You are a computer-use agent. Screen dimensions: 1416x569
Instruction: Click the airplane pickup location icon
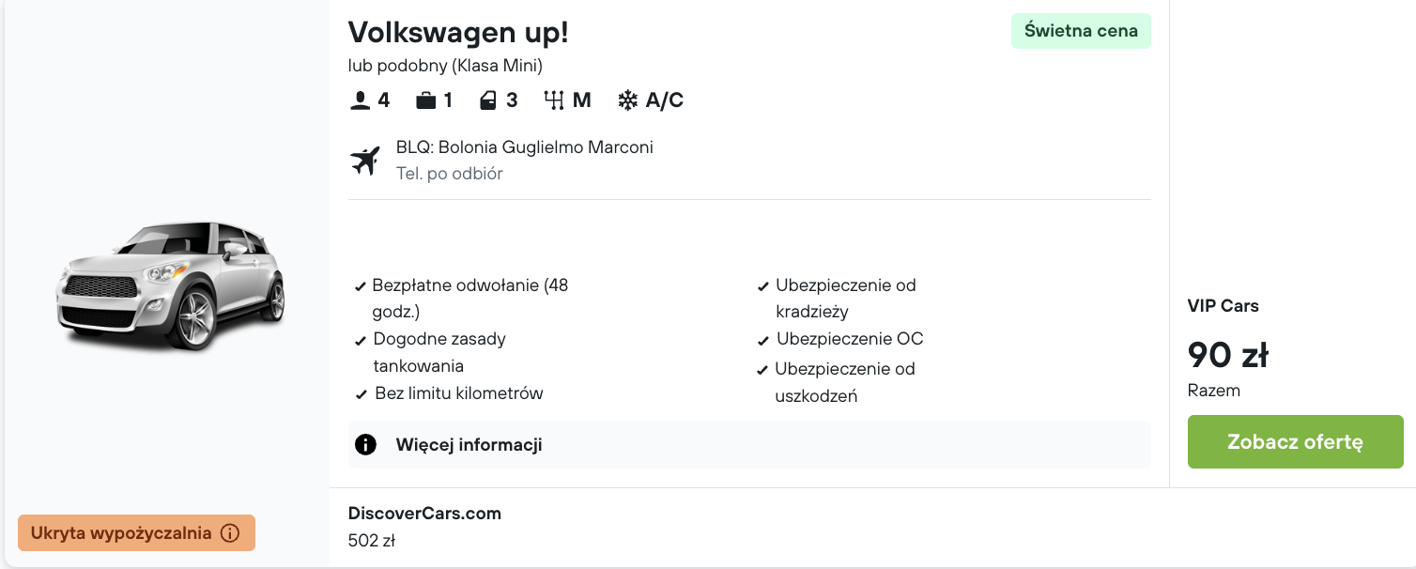tap(364, 161)
